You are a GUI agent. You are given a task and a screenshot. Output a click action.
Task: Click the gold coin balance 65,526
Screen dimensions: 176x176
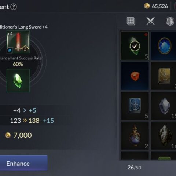click(156, 6)
